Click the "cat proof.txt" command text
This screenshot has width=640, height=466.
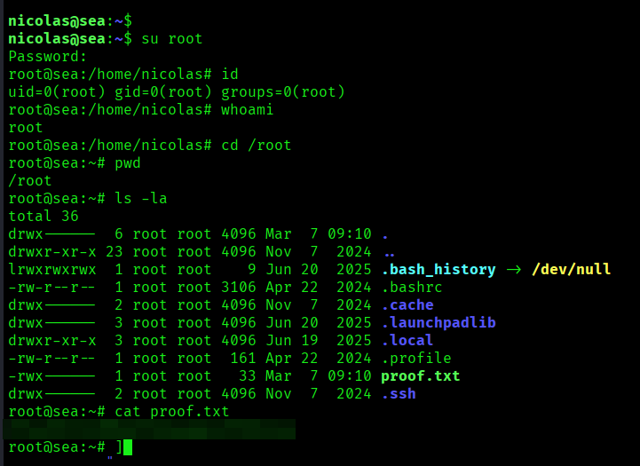tap(171, 411)
